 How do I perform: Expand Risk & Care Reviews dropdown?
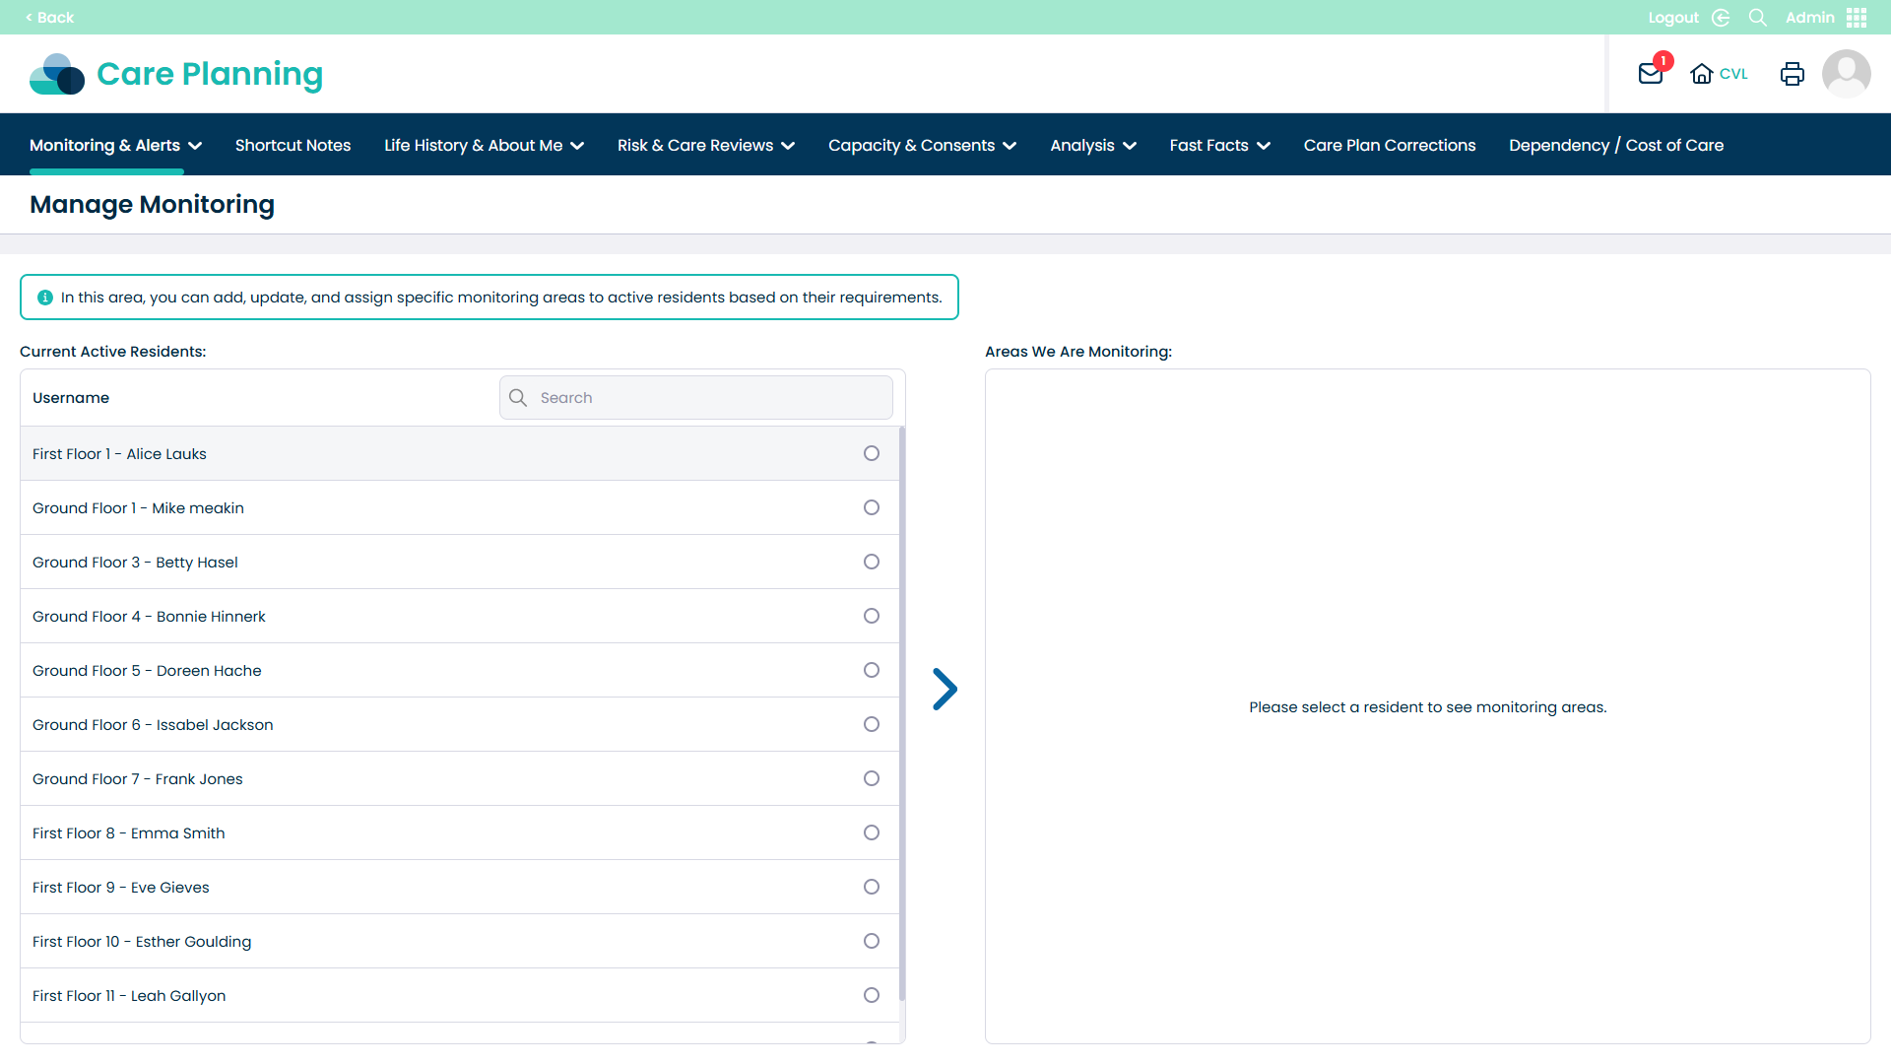click(705, 145)
